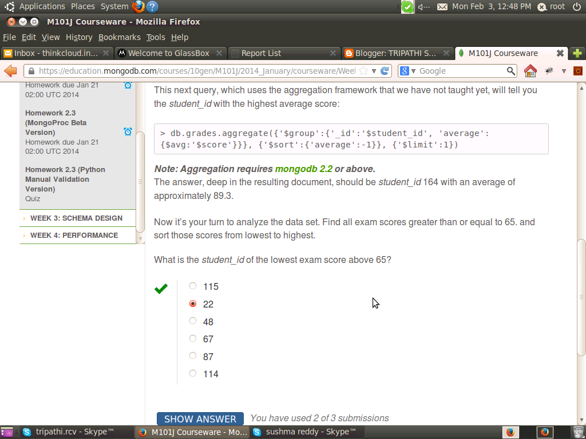This screenshot has width=586, height=439.
Task: Open the trash icon in bottom panel
Action: pos(578,432)
